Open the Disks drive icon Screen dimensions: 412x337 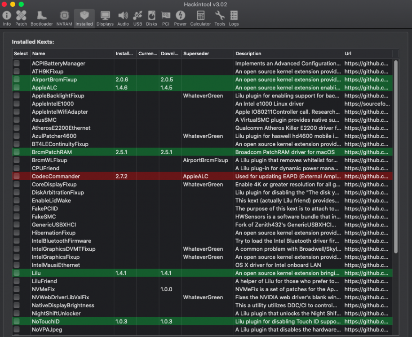tap(151, 18)
